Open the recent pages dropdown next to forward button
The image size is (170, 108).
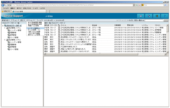click(x=8, y=5)
